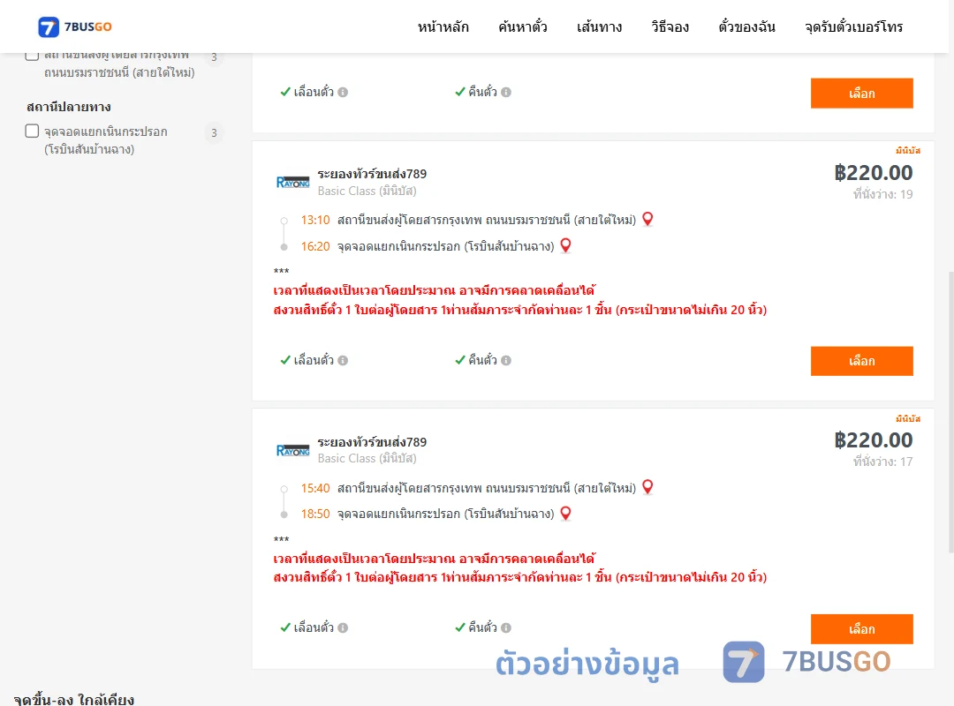
Task: Click ระยองทัวร์ขนส่ง789 name in 15:40 card
Action: [372, 442]
